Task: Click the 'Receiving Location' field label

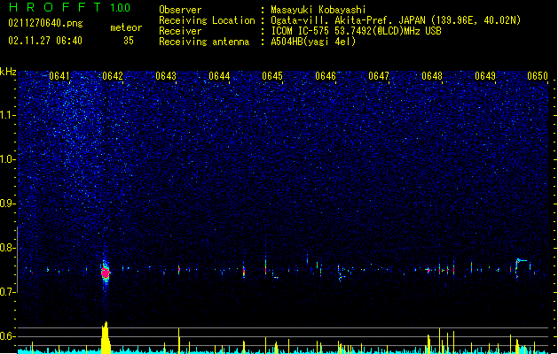Action: click(207, 20)
